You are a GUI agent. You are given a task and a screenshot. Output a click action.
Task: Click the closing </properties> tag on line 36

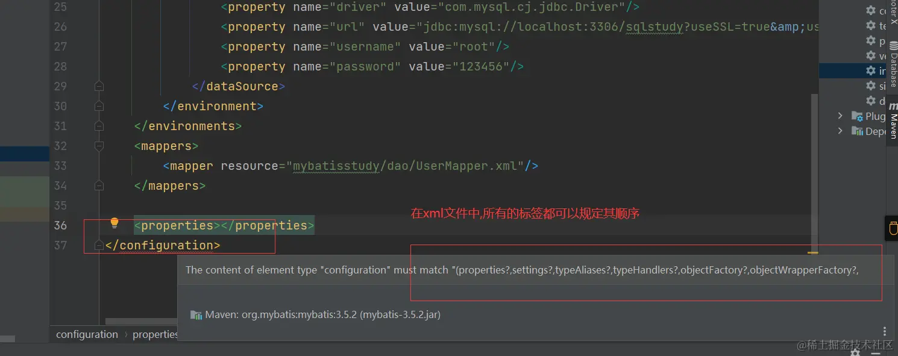tap(268, 225)
